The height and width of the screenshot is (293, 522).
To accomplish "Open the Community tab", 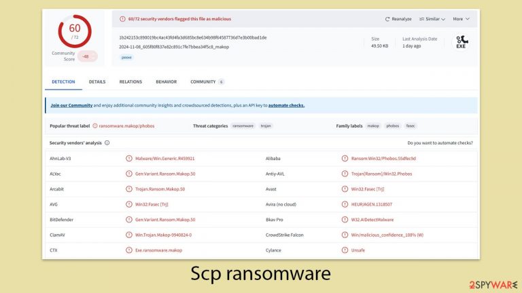I will click(x=207, y=81).
